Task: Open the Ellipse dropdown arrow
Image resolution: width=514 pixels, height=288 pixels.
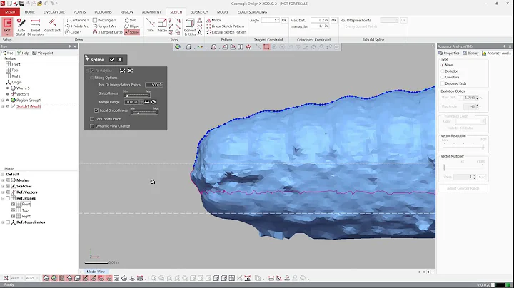Action: pos(141,26)
